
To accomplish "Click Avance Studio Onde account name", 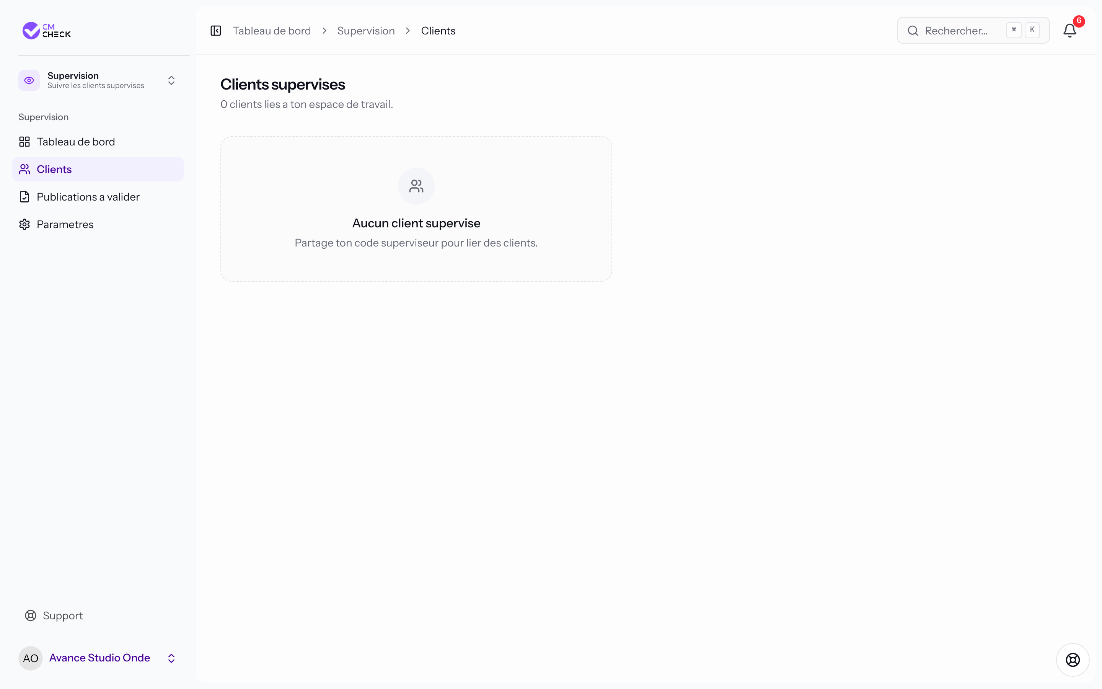I will [x=100, y=658].
